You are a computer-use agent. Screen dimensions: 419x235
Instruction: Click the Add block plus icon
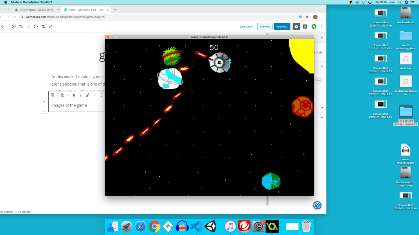point(14,27)
